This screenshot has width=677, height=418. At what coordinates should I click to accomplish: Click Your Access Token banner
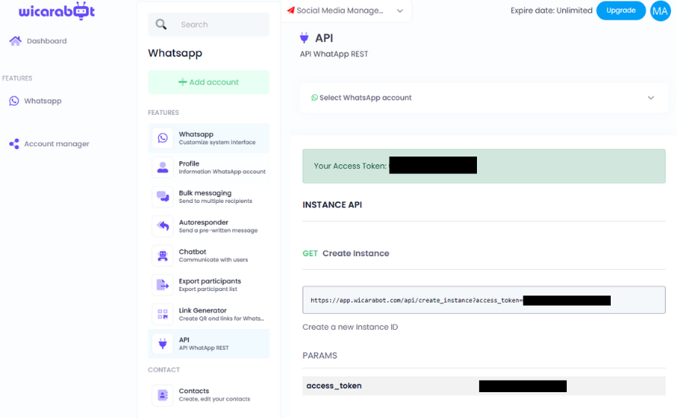coord(484,166)
